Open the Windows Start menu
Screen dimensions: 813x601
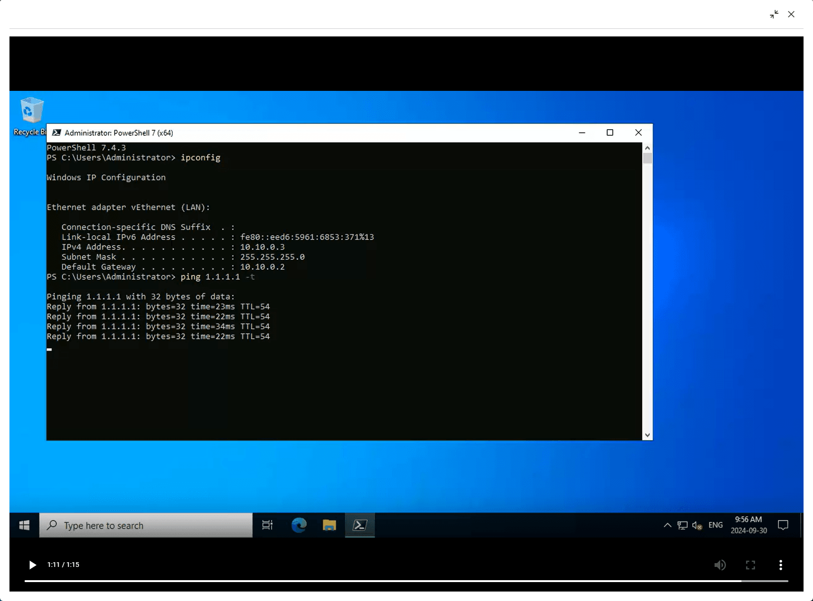pyautogui.click(x=24, y=525)
